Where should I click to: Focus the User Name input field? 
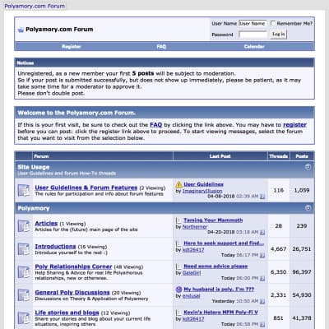pos(253,24)
